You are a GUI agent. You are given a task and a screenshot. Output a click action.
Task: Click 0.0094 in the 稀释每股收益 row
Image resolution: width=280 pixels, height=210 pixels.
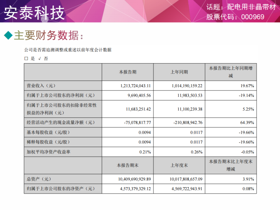click(x=145, y=142)
